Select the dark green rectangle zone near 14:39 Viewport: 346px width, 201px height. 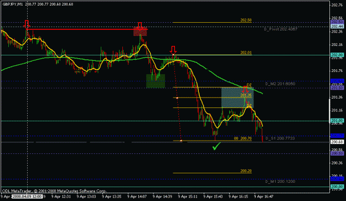click(x=156, y=81)
